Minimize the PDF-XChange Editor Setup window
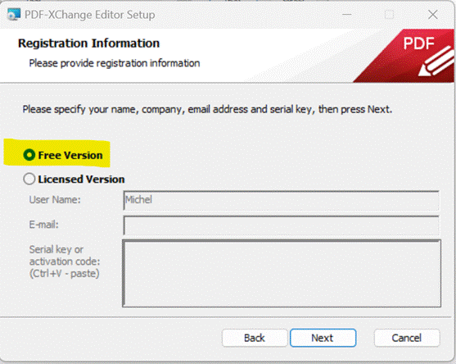Image resolution: width=456 pixels, height=364 pixels. pyautogui.click(x=346, y=15)
